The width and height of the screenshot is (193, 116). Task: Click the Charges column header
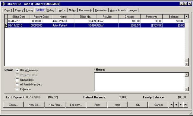pyautogui.click(x=129, y=17)
